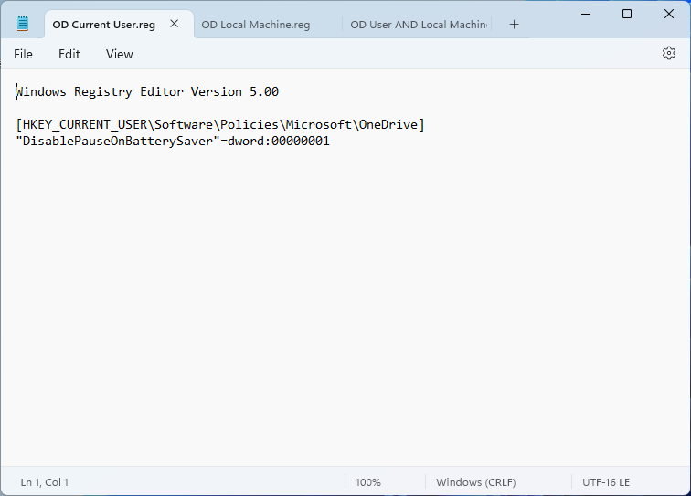Click the Notepad app icon in title bar
This screenshot has height=496, width=691.
click(23, 25)
